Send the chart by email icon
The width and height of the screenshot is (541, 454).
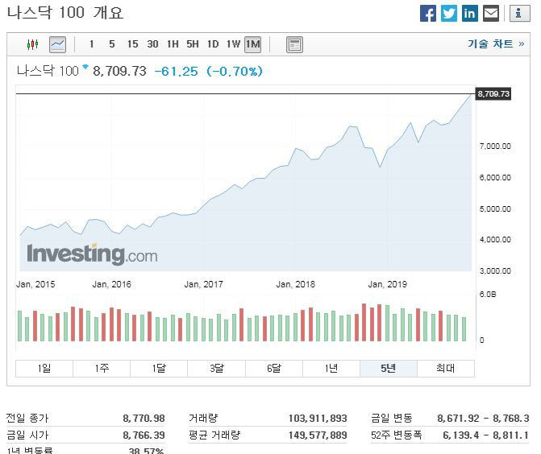point(491,14)
